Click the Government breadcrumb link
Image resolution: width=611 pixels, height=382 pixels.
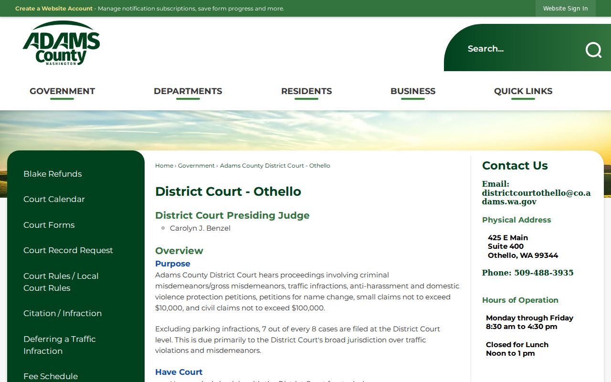click(x=196, y=166)
